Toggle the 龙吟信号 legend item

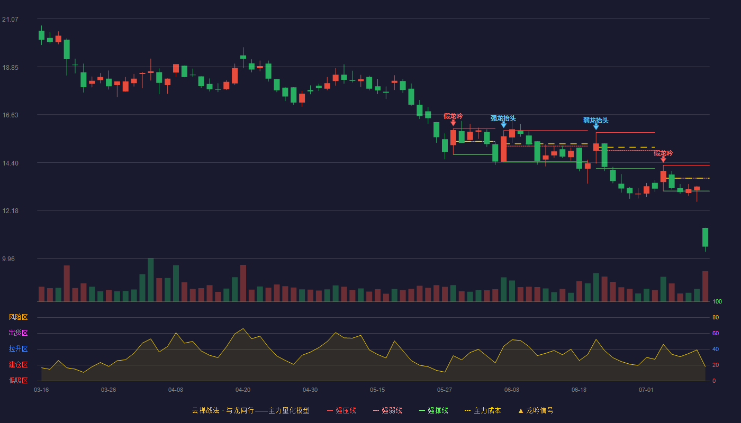click(x=536, y=410)
